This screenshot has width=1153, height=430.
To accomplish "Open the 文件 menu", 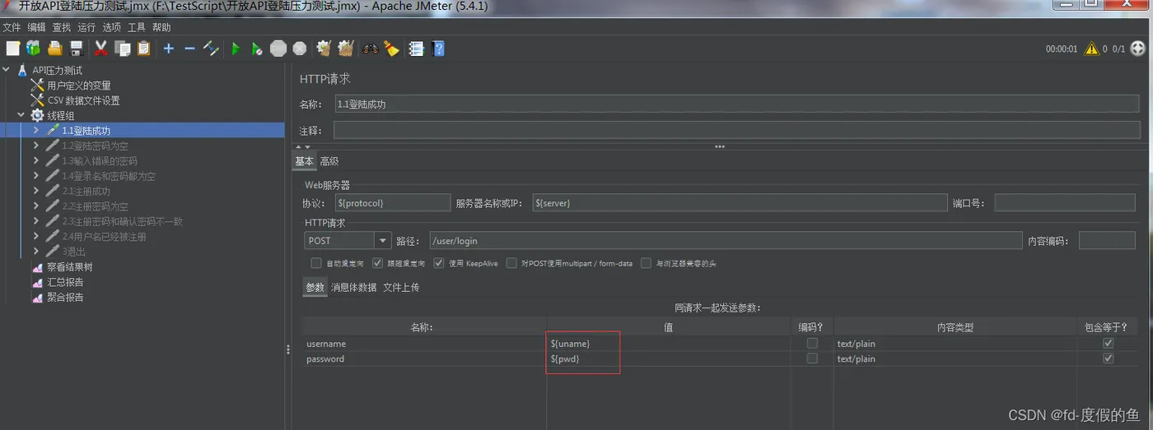I will click(12, 27).
